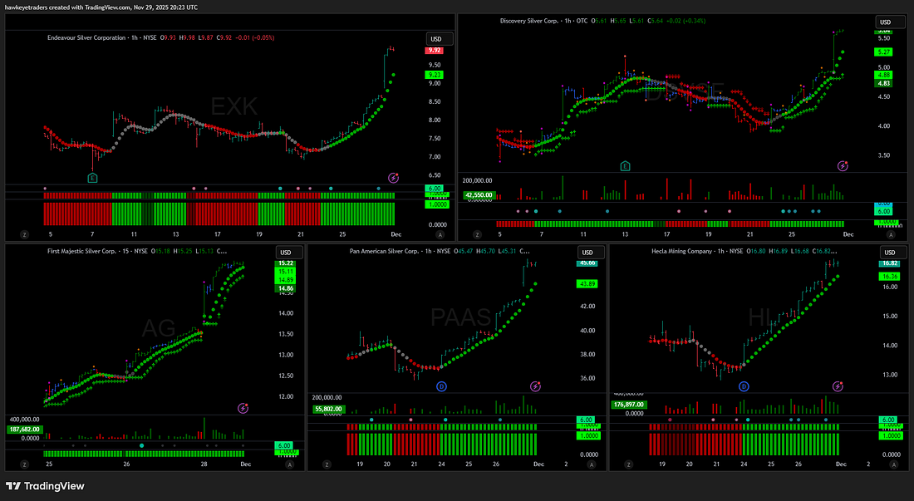This screenshot has height=501, width=914.
Task: Open USD currency selector on Discovery Silver chart
Action: coord(889,22)
